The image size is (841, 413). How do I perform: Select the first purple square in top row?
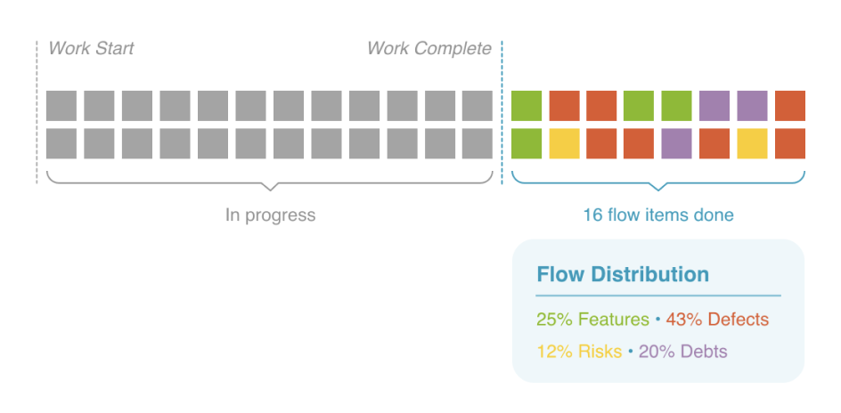tap(714, 105)
